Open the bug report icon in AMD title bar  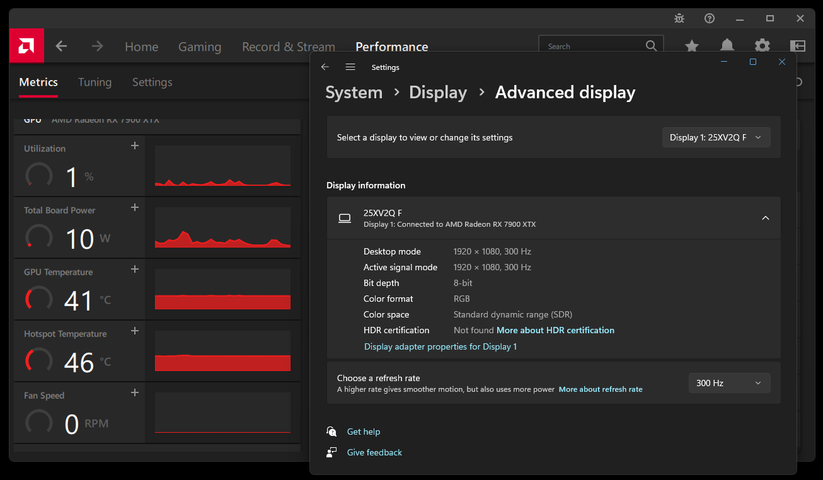(679, 18)
